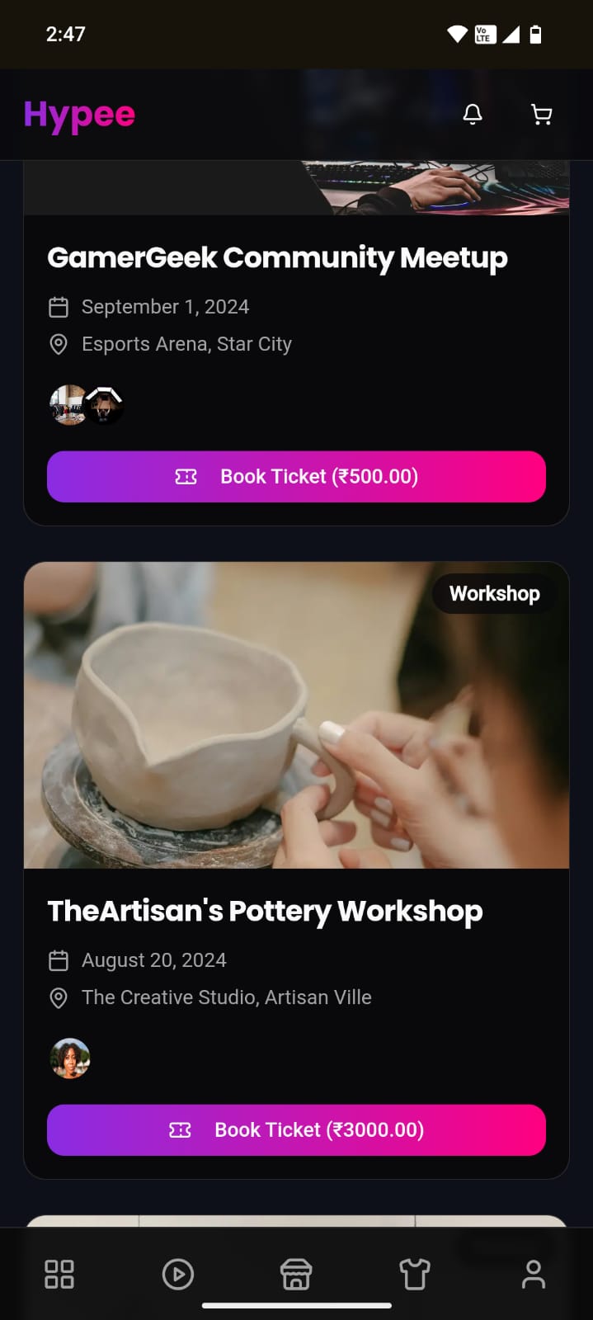Tap the Hypee logo
The image size is (593, 1320).
[79, 115]
